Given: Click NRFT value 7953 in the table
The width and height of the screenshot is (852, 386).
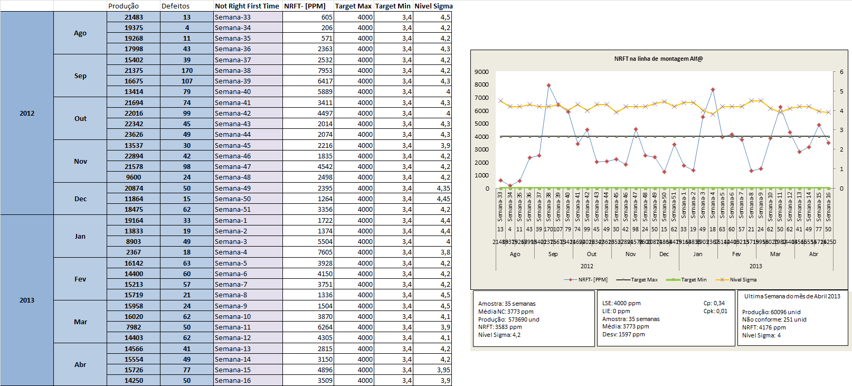Looking at the screenshot, I should (309, 70).
